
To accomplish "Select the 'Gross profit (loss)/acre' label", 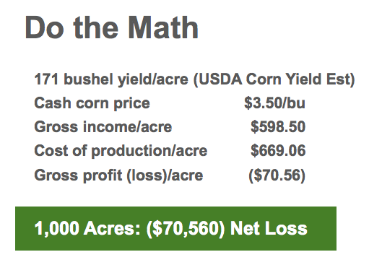I will point(118,175).
